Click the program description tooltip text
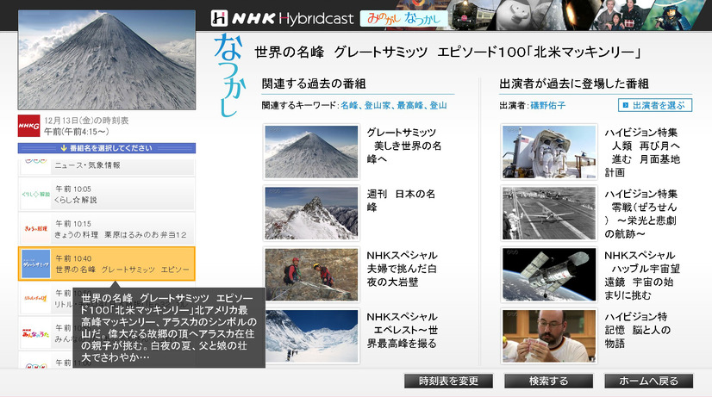 [x=169, y=327]
